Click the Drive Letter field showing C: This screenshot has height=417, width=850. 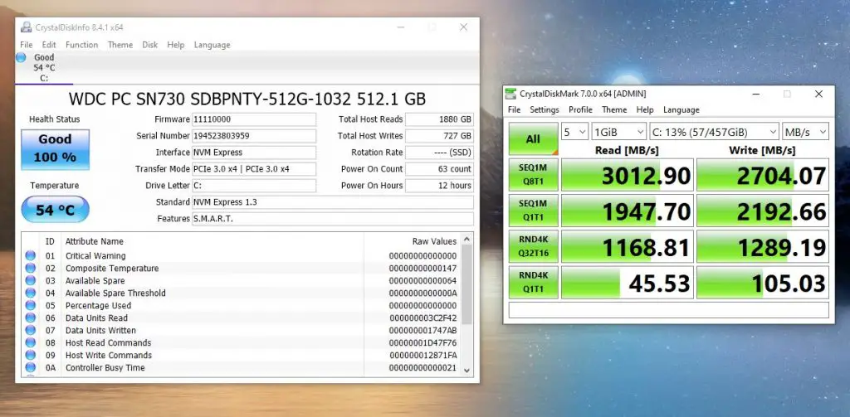[254, 186]
